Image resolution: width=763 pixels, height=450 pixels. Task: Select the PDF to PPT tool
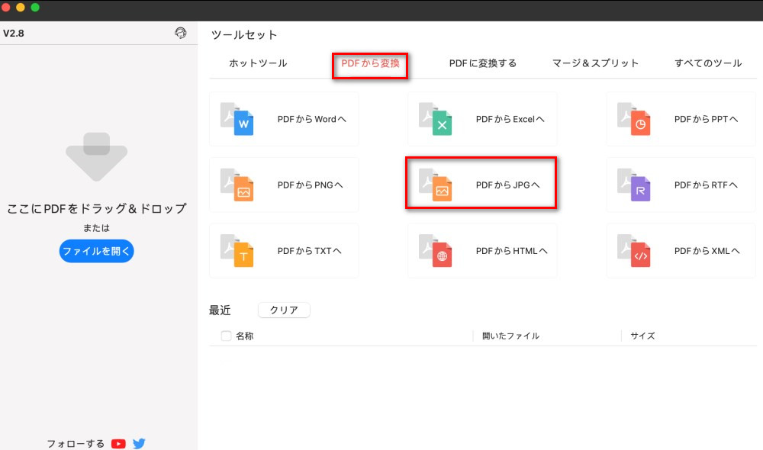(680, 119)
